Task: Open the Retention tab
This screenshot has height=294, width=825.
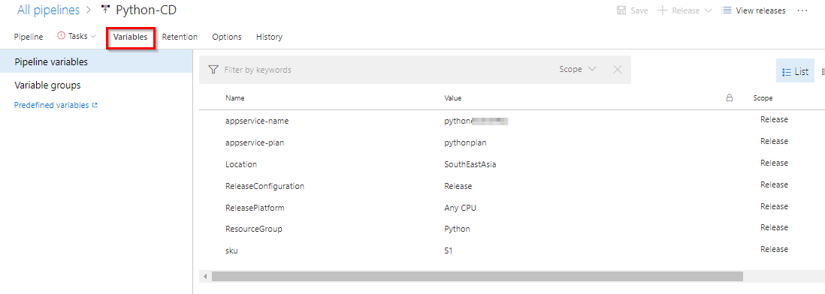Action: 180,37
